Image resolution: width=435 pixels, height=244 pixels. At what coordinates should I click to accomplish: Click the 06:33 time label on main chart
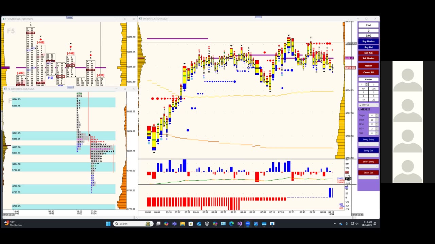(x=233, y=212)
